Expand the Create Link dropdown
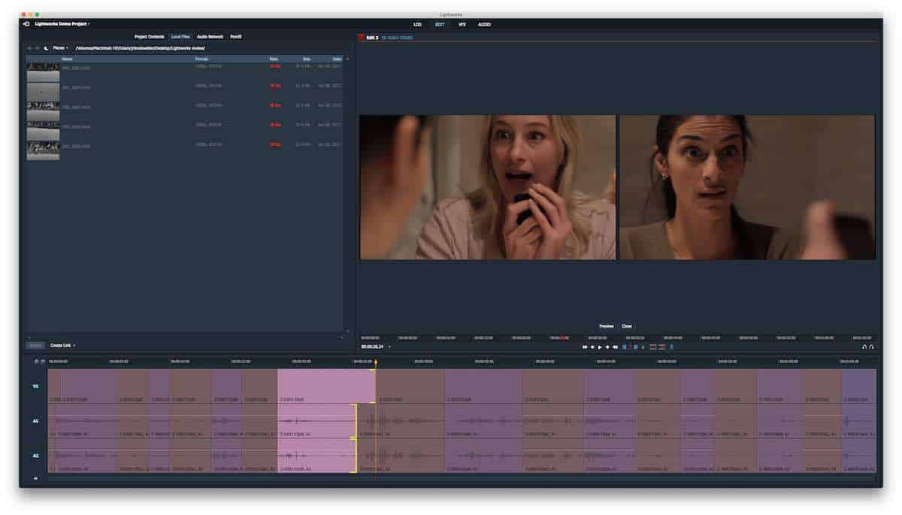902x515 pixels. 63,345
